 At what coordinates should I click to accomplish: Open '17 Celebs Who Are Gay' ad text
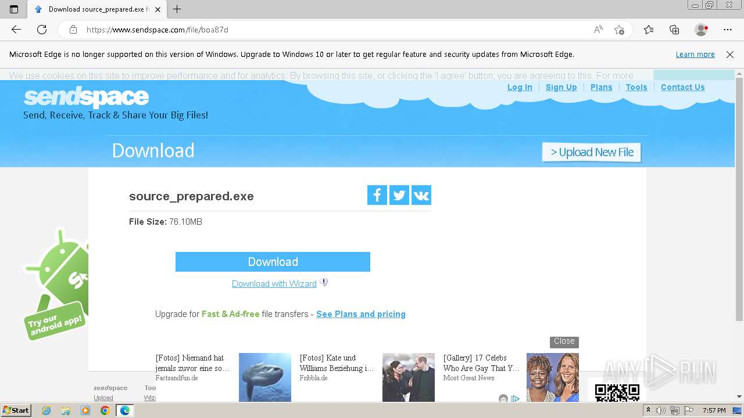pos(481,363)
